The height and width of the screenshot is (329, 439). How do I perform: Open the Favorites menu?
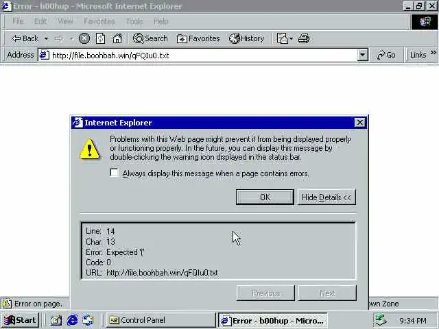tap(99, 21)
